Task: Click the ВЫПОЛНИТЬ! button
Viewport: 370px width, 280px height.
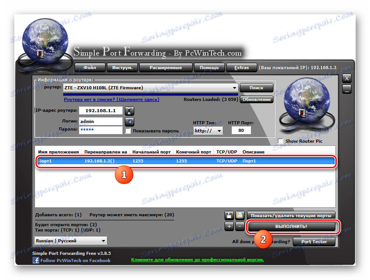Action: tap(291, 227)
